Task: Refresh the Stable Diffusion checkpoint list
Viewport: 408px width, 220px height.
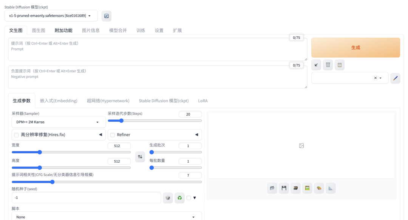Action: coord(107,16)
